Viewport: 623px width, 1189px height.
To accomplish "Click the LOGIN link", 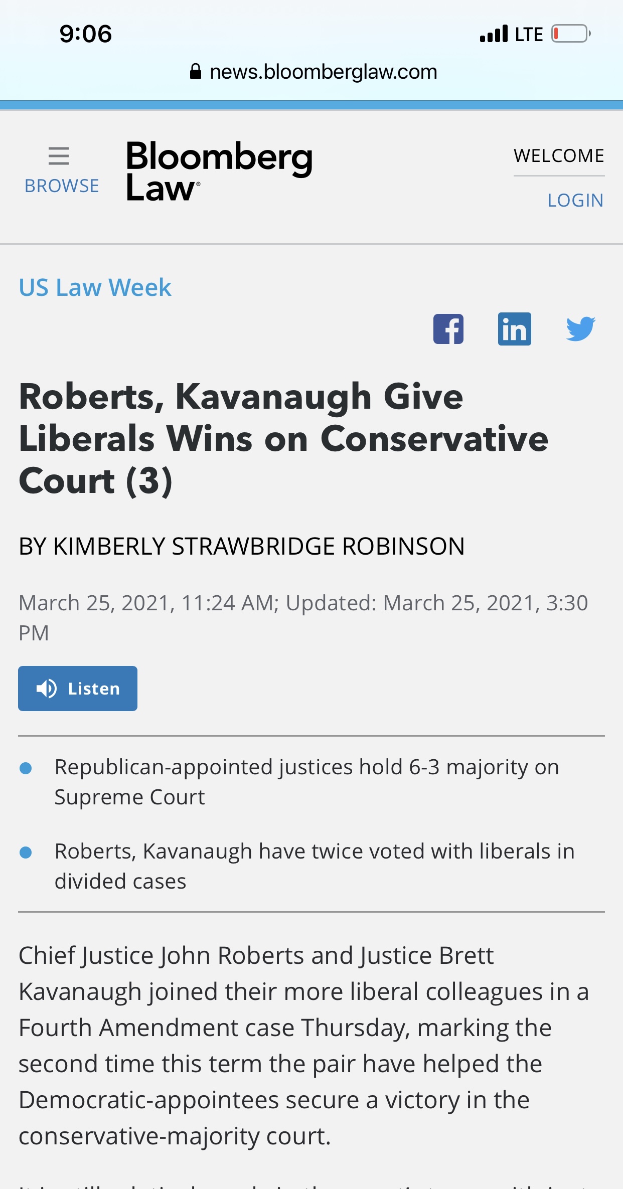I will [x=575, y=201].
